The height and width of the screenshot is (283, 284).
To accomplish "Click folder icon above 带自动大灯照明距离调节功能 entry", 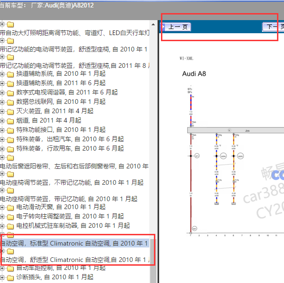I will tap(10, 24).
